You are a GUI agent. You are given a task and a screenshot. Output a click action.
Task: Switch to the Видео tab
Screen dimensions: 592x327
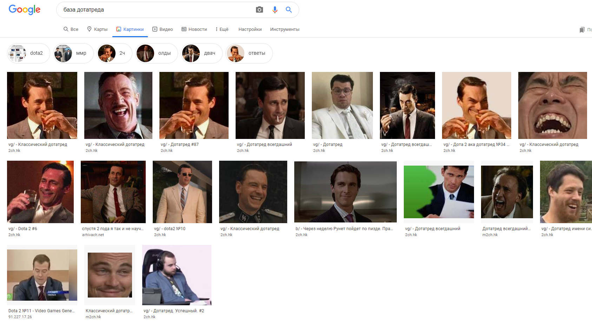(163, 29)
